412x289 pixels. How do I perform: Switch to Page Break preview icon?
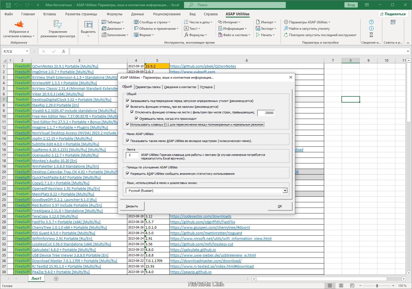pos(352,286)
